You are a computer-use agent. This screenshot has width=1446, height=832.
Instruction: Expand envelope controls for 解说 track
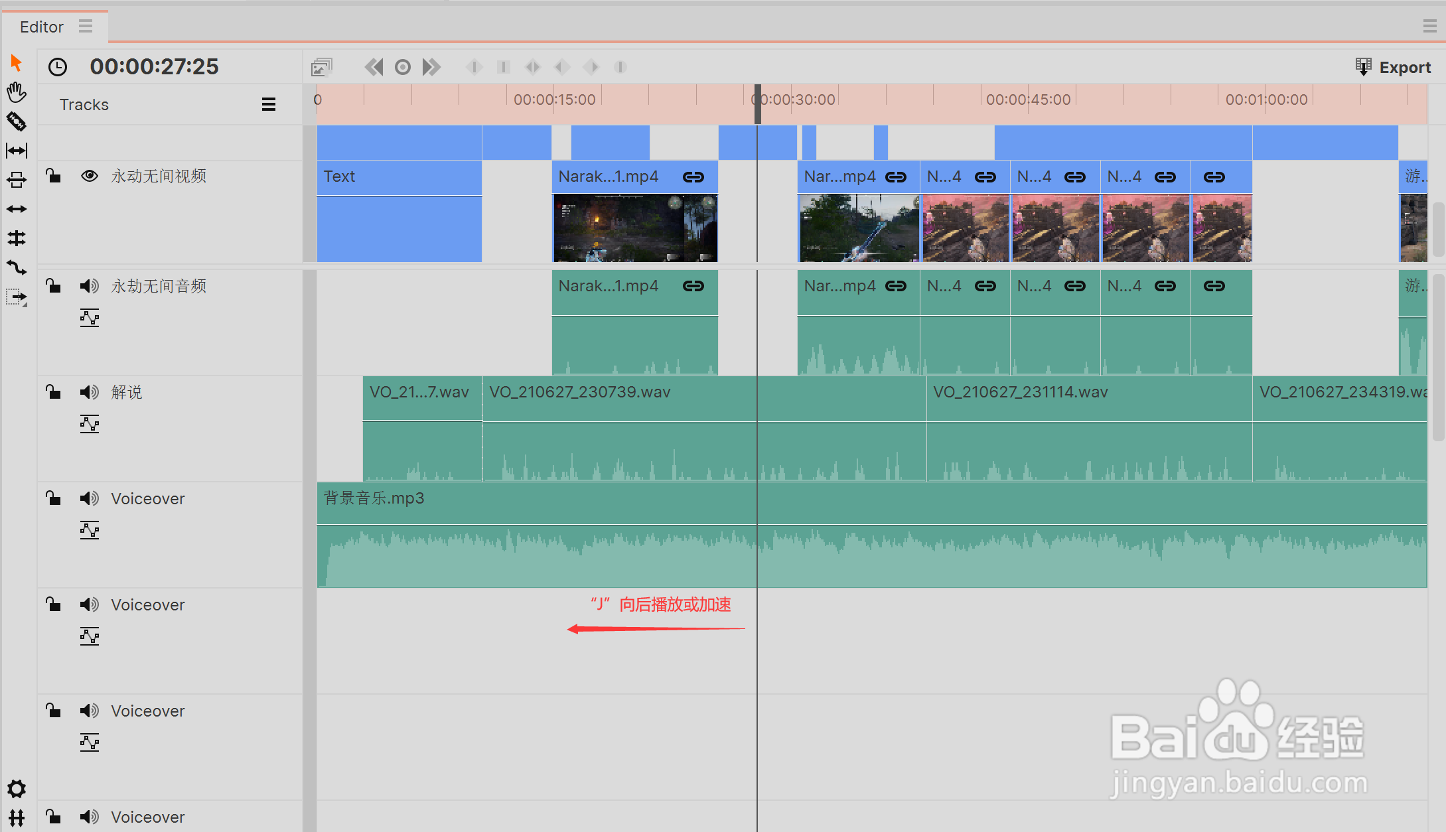tap(90, 424)
